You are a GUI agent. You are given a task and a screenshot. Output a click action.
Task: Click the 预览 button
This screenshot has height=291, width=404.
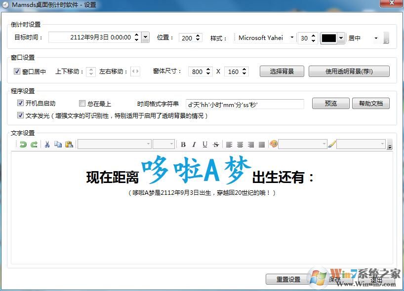[330, 103]
